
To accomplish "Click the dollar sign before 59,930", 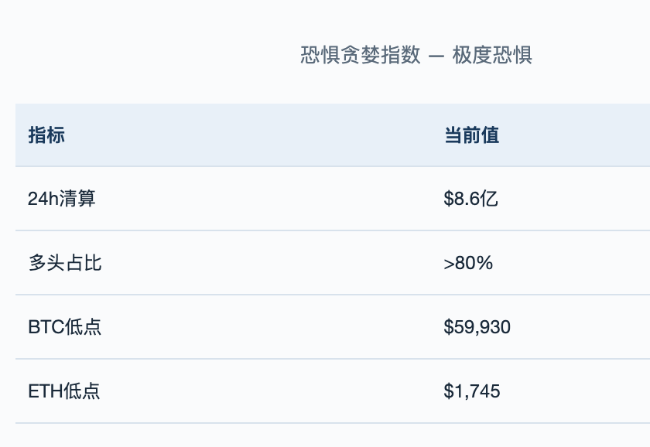I will pos(449,327).
